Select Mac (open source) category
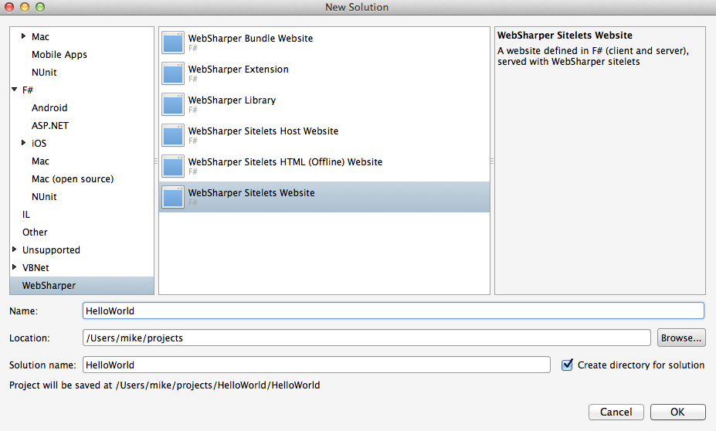The width and height of the screenshot is (716, 431). pos(73,179)
